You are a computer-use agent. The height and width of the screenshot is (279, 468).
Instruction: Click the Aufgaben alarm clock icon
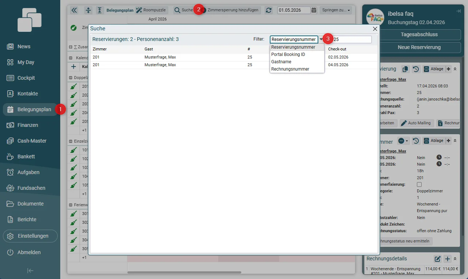tap(10, 172)
